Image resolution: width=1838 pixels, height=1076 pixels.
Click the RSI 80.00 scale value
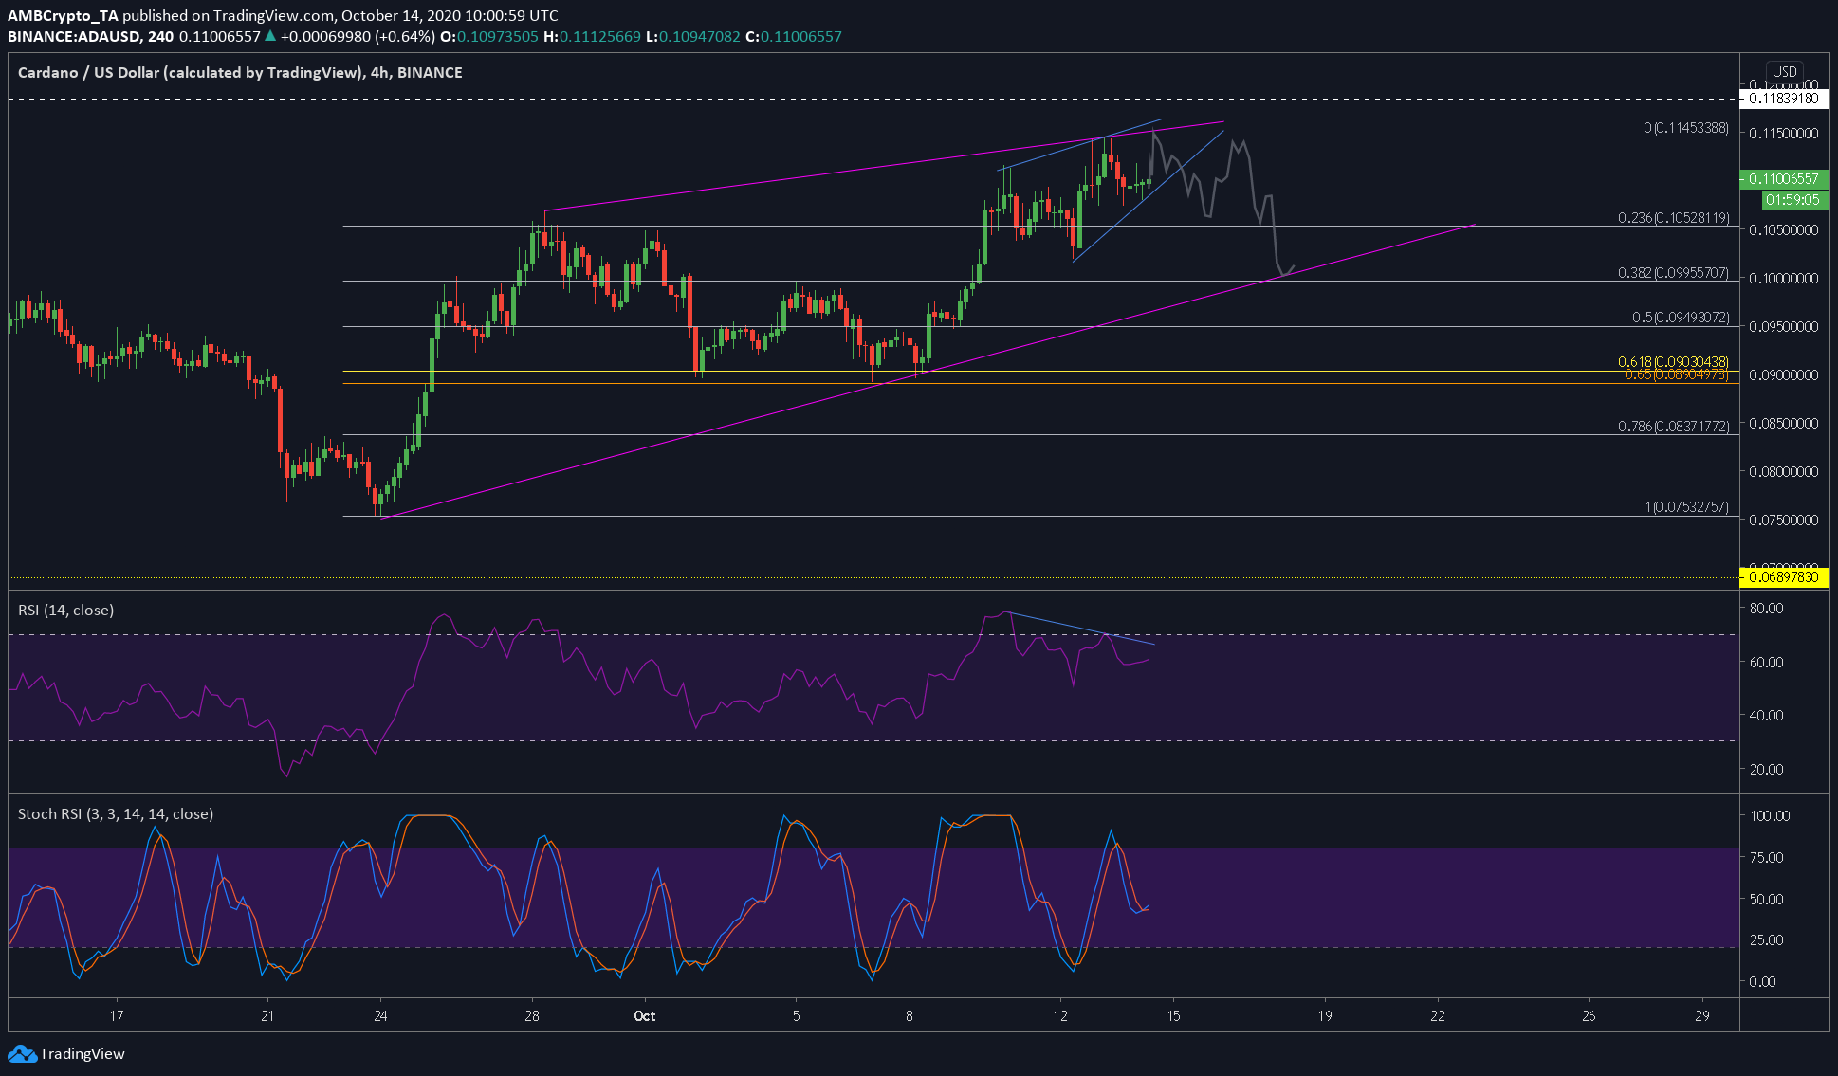point(1767,609)
